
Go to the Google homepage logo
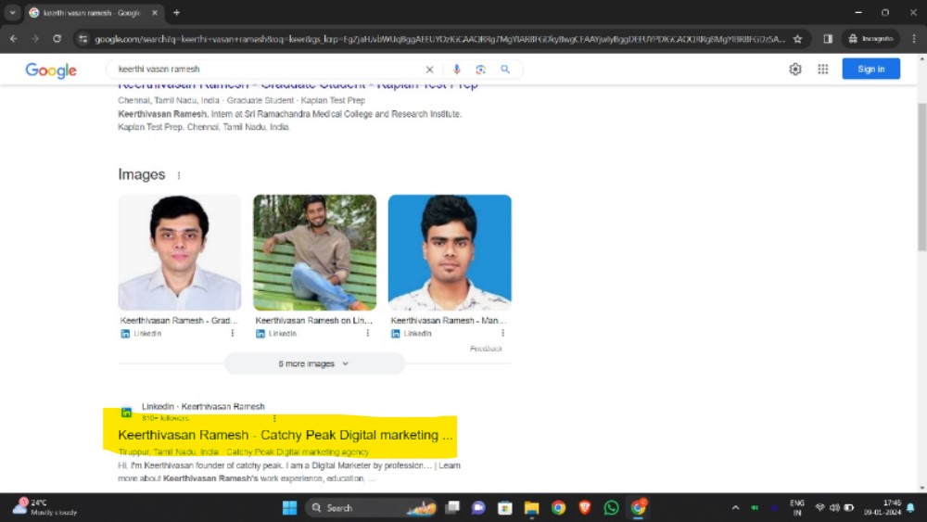coord(51,70)
